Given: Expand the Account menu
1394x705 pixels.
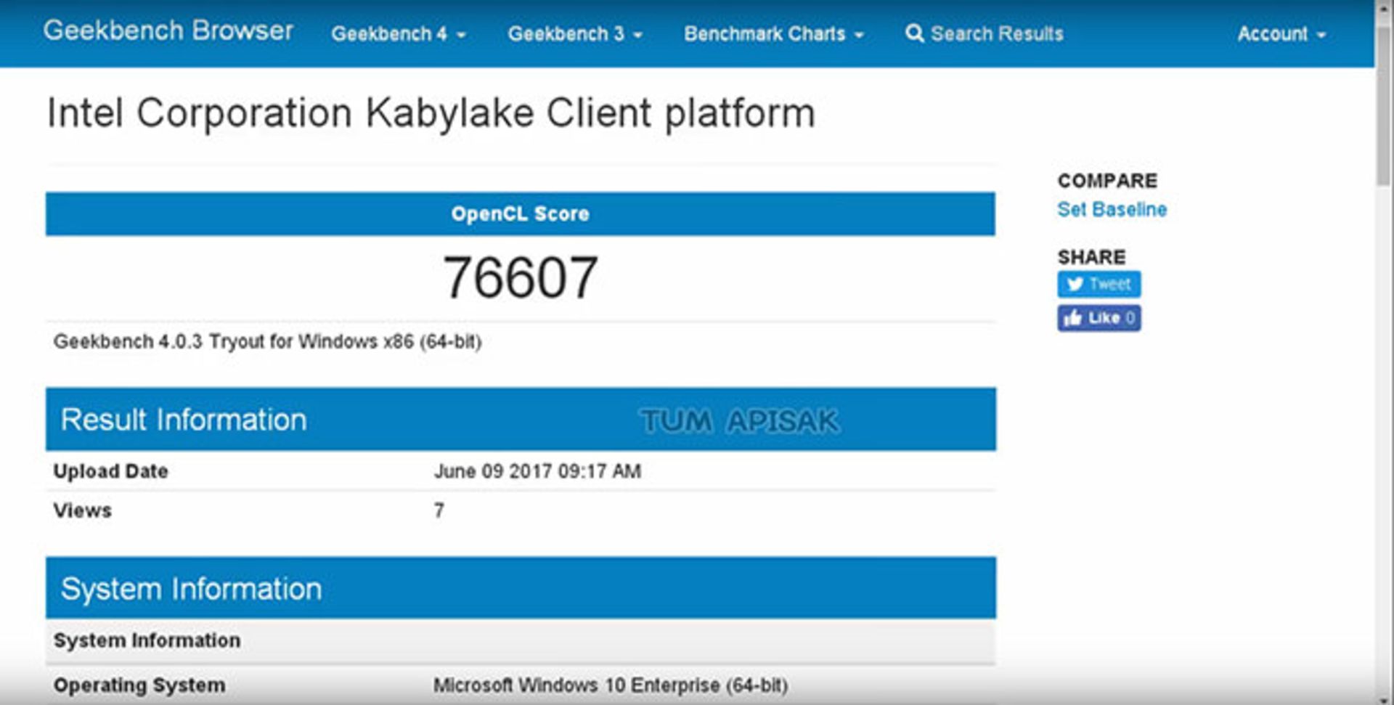Looking at the screenshot, I should coord(1281,34).
